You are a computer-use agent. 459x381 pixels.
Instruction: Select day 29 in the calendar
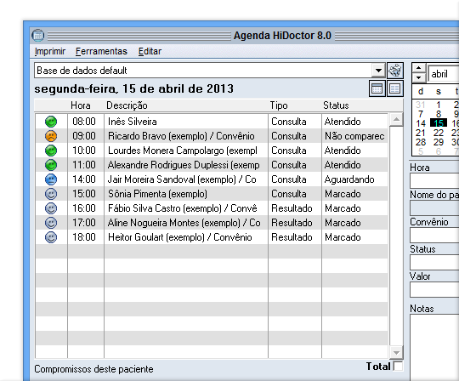click(439, 142)
